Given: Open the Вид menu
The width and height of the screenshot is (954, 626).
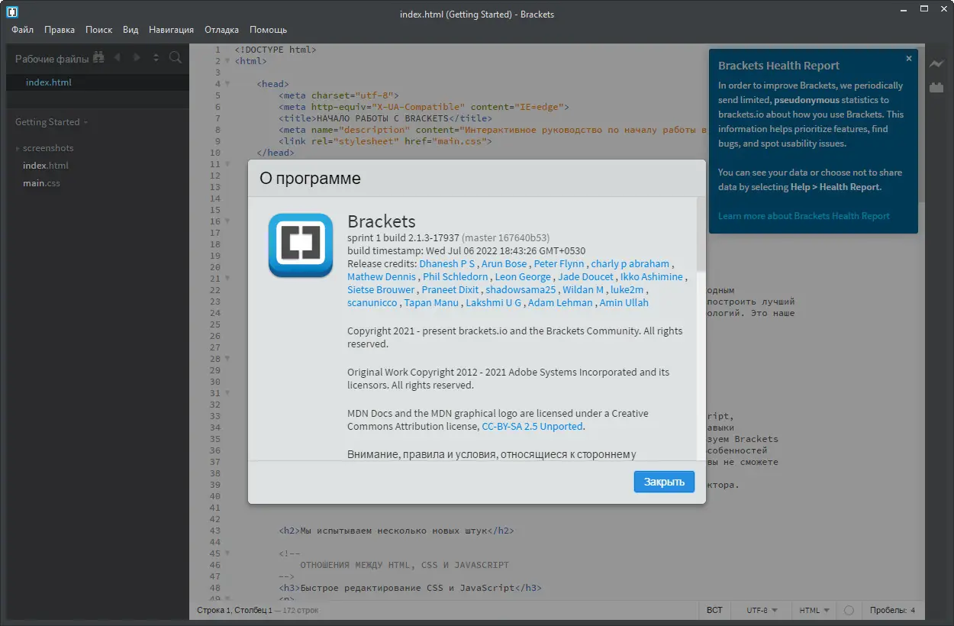Looking at the screenshot, I should click(x=131, y=30).
